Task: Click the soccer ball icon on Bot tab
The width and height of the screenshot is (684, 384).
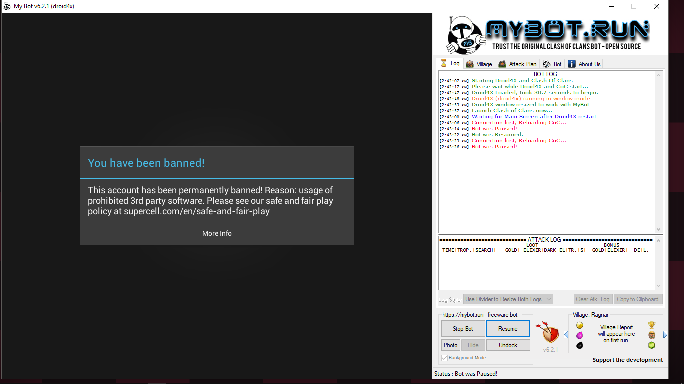Action: tap(546, 64)
